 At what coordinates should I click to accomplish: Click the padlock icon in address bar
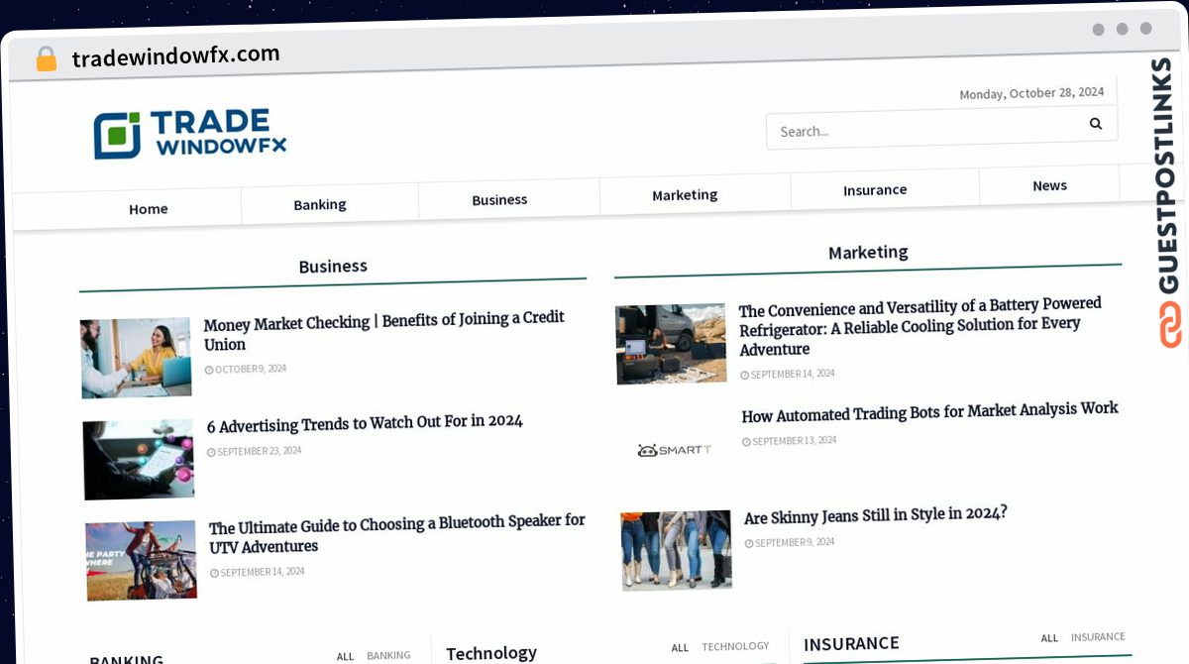click(46, 59)
